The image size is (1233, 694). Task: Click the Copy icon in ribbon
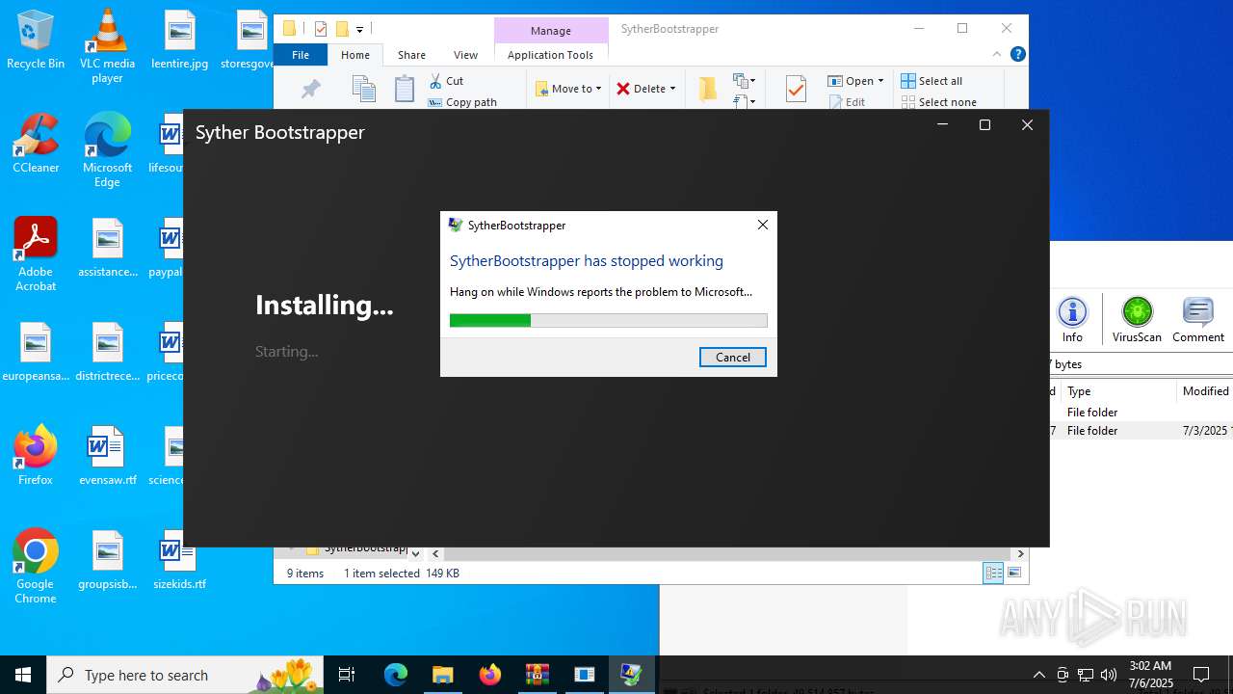click(x=363, y=89)
